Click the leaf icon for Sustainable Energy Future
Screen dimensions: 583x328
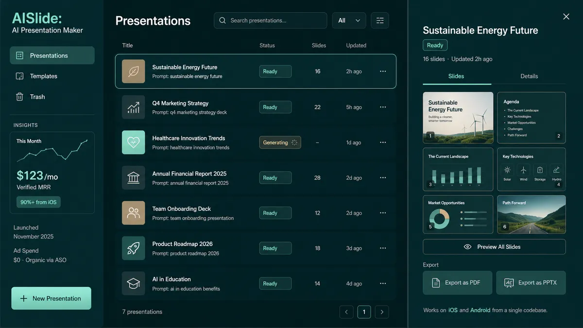[133, 71]
